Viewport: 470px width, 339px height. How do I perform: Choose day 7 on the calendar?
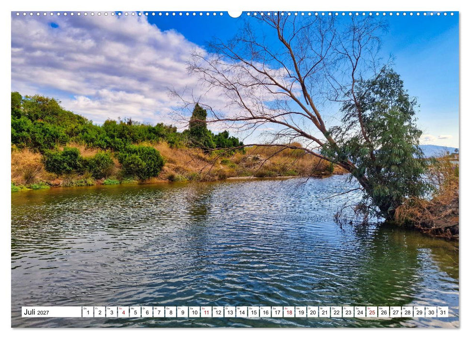click(159, 312)
